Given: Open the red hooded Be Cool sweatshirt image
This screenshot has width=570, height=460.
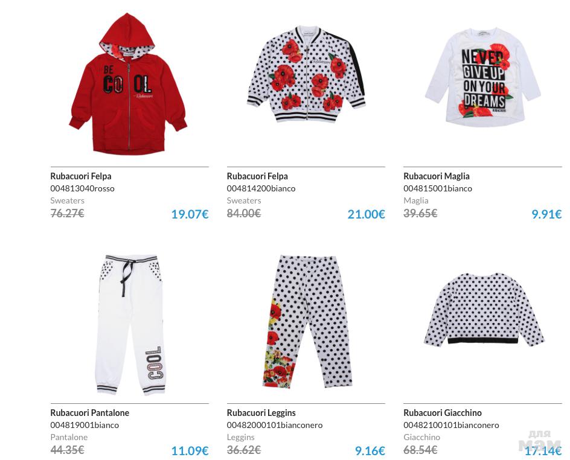Looking at the screenshot, I should pos(128,84).
